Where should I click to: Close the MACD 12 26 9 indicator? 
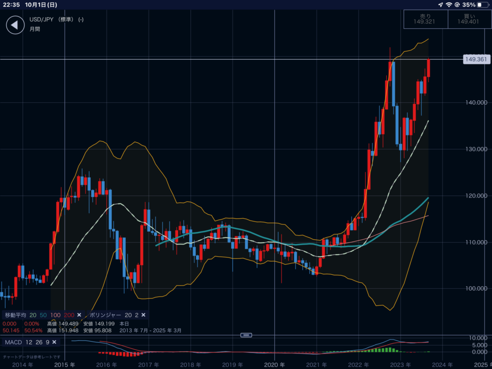(x=54, y=342)
